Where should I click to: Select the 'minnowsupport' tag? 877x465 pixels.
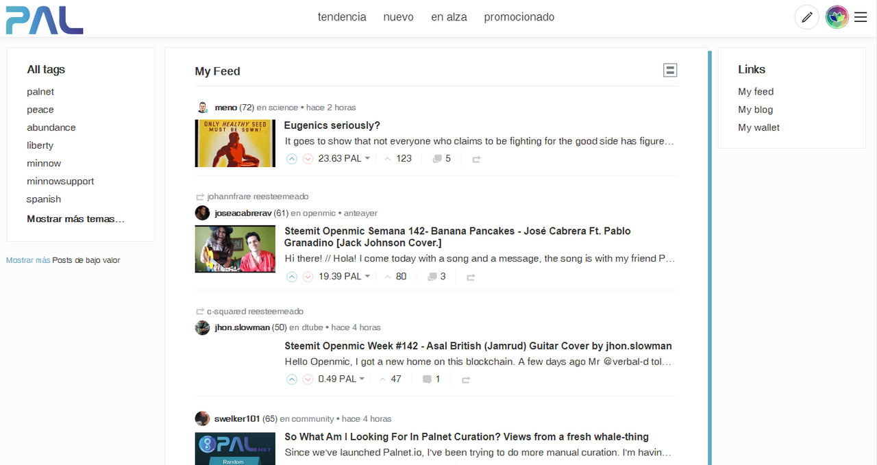60,181
